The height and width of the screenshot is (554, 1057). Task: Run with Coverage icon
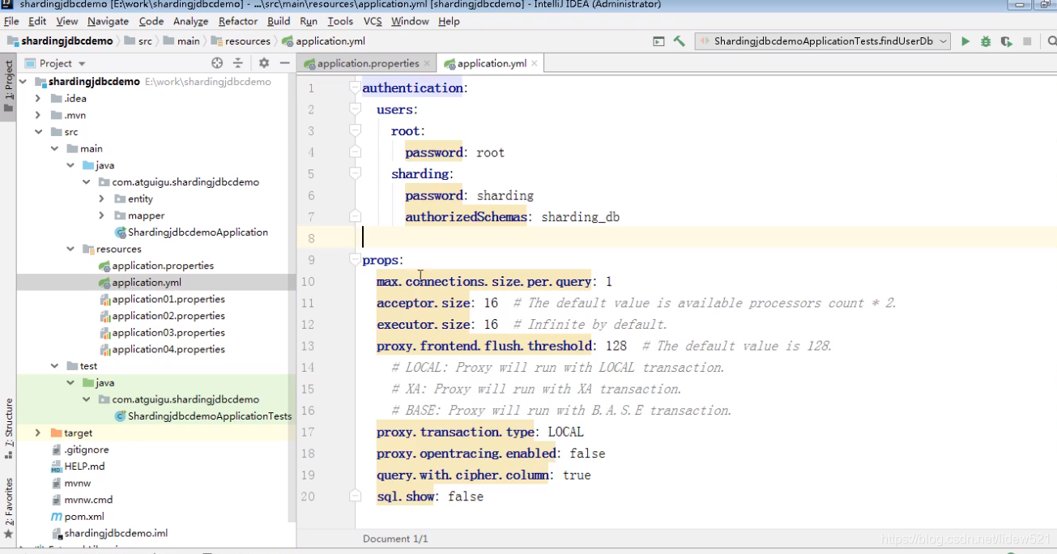pyautogui.click(x=1006, y=41)
